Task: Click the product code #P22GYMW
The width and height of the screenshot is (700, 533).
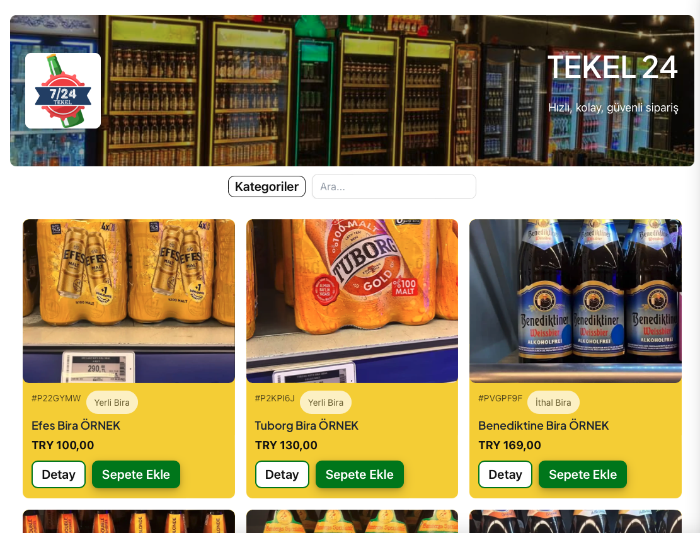Action: tap(56, 398)
